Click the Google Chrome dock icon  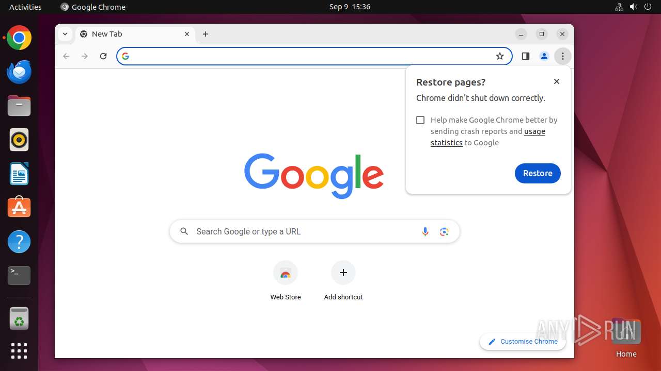click(19, 38)
